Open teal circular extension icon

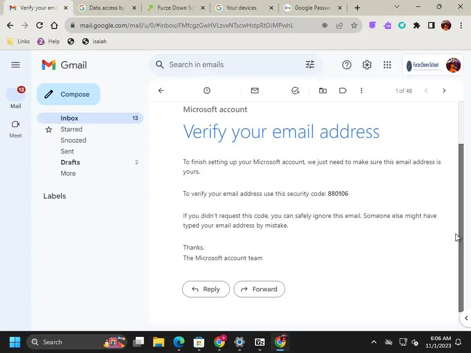pos(402,26)
